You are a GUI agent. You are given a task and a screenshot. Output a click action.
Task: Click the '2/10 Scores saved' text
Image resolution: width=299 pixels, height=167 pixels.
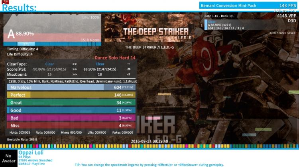pos(282,33)
